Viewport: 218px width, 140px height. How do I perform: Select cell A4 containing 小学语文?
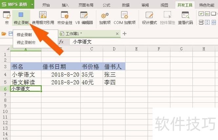tap(26, 74)
